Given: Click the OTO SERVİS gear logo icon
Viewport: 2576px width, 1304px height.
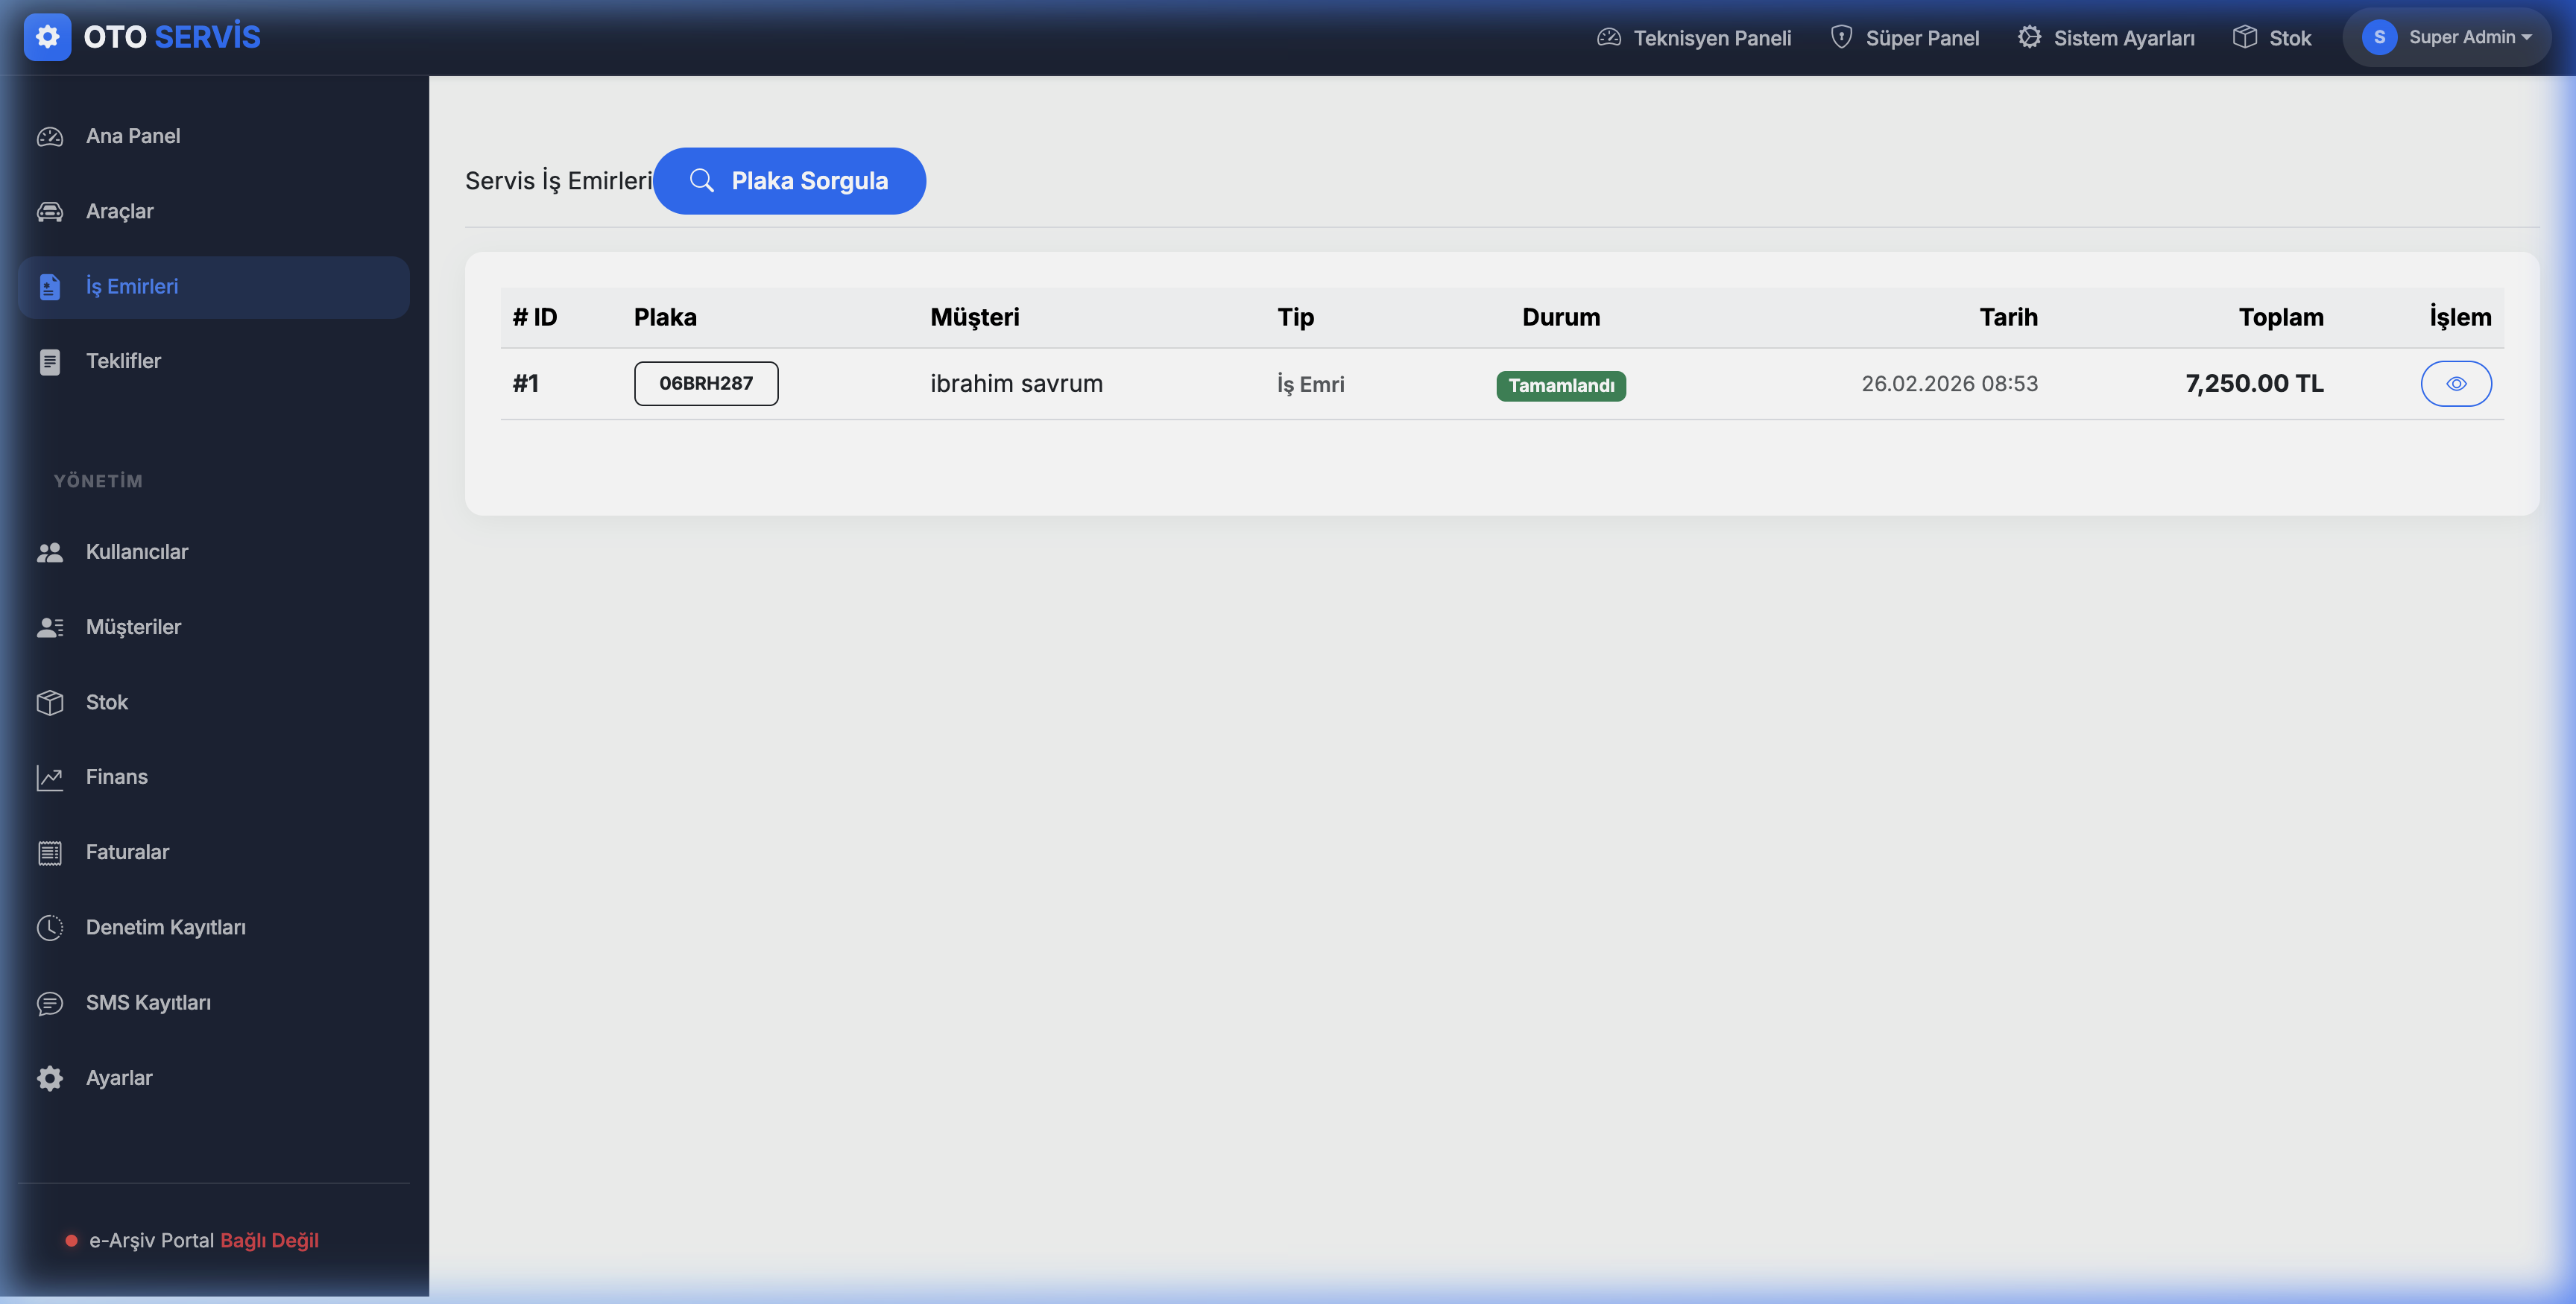Looking at the screenshot, I should click(x=47, y=37).
